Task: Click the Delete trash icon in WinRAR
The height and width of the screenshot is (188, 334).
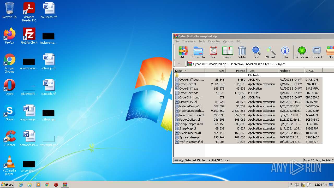Action: point(242,52)
